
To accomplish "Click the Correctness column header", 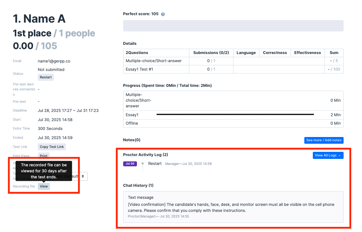I will coord(275,53).
